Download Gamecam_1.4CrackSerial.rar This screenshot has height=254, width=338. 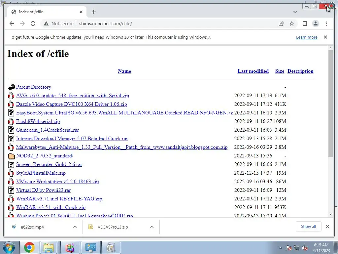coord(48,130)
